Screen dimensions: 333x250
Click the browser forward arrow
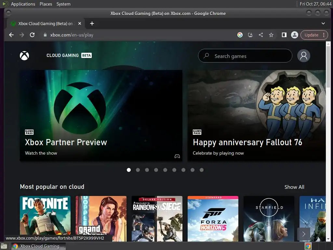(22, 35)
